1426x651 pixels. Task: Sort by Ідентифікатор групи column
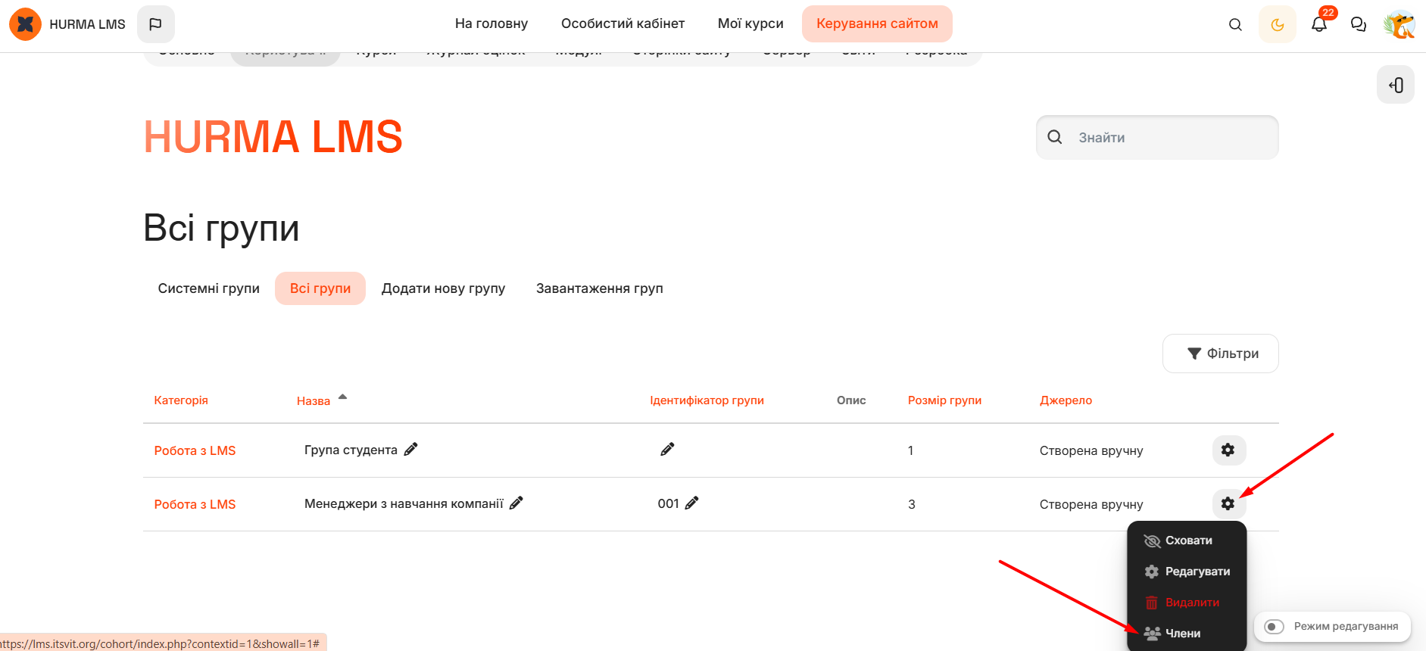pos(707,400)
